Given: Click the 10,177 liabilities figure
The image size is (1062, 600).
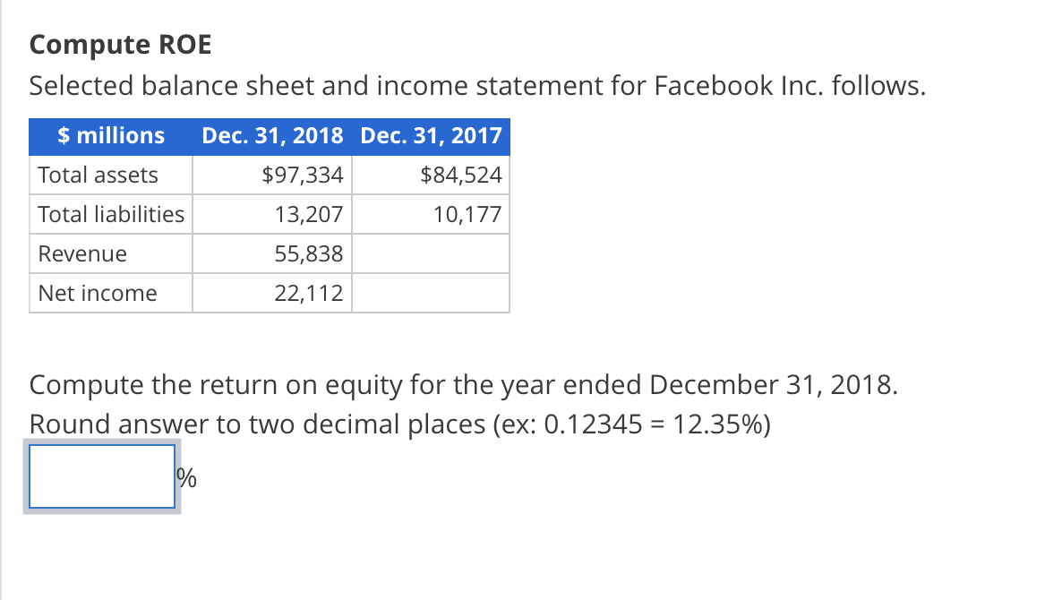Looking at the screenshot, I should (x=466, y=214).
